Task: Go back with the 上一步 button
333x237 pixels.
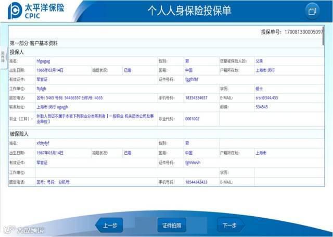Action: pos(109,226)
